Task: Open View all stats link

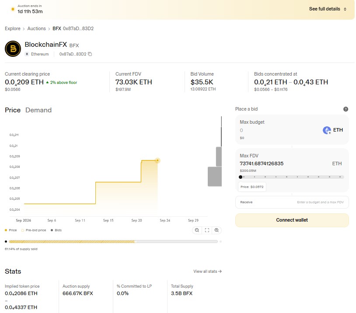Action: tap(207, 271)
